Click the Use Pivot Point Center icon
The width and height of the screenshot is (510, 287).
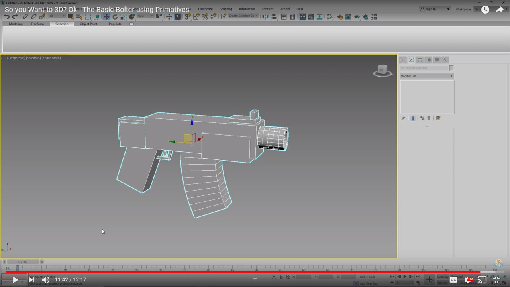click(x=159, y=16)
